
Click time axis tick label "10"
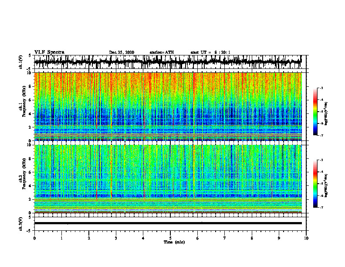click(x=306, y=238)
